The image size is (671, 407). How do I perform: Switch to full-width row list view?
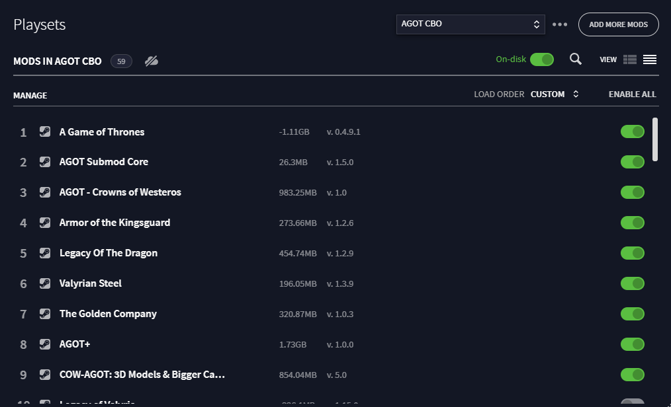tap(650, 59)
